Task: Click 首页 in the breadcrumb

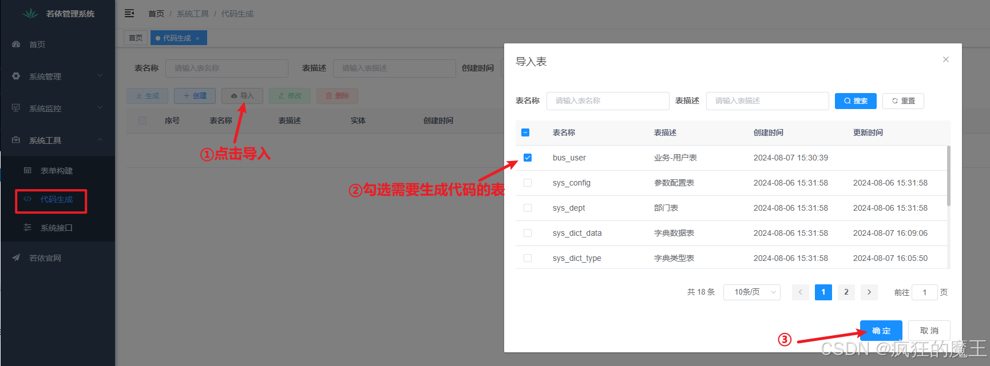Action: pyautogui.click(x=156, y=14)
